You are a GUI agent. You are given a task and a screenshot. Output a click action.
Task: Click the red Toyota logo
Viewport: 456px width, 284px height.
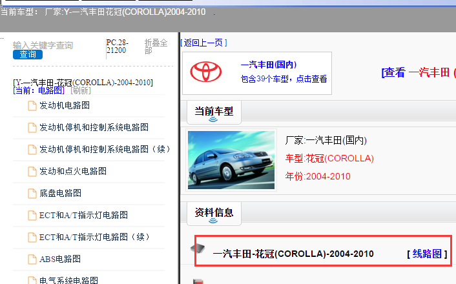[206, 72]
